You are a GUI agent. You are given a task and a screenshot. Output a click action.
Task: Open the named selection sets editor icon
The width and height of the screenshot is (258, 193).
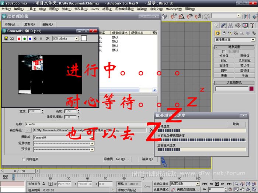click(207, 17)
